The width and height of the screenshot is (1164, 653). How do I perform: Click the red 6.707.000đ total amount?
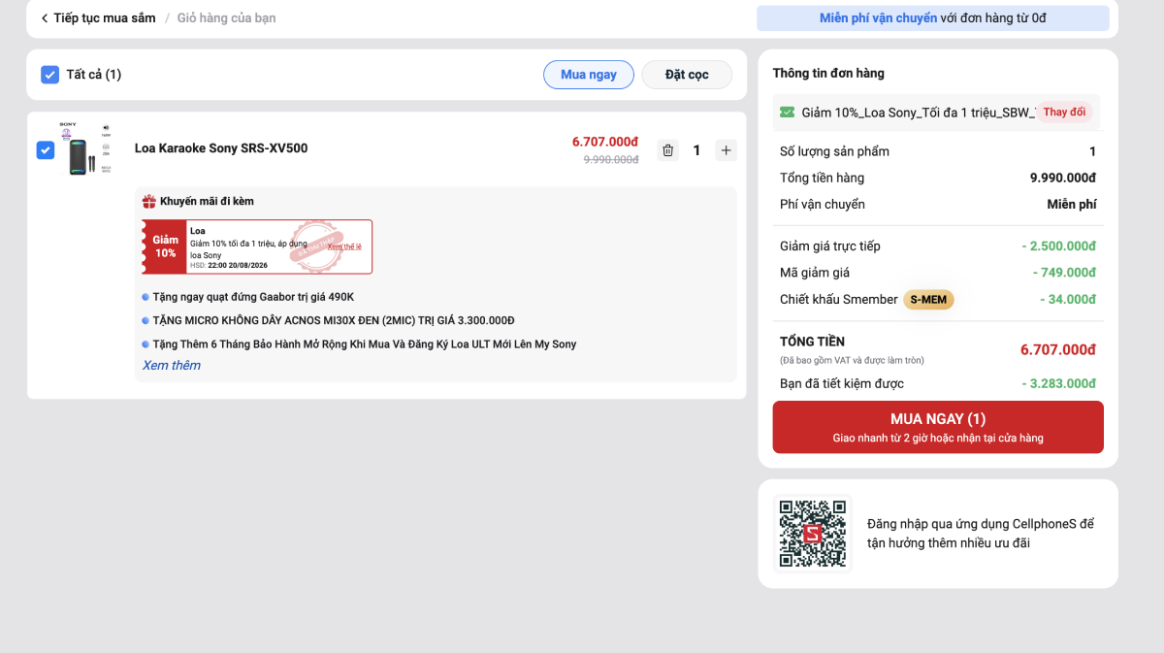click(x=1058, y=350)
